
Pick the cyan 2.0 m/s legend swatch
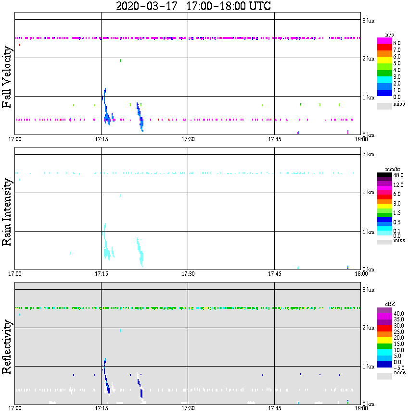coord(384,80)
